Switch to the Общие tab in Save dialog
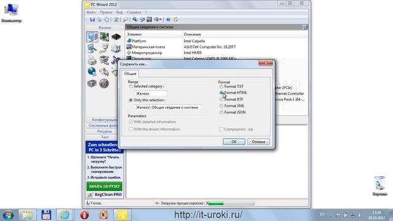Screen dimensions: 393x221 [x=130, y=74]
